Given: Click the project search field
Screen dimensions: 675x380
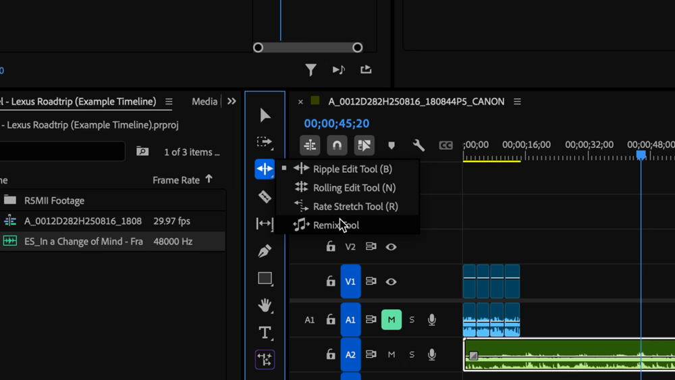Looking at the screenshot, I should (x=62, y=151).
